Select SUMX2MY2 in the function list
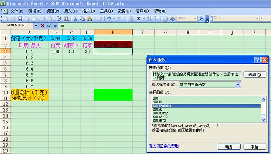Screen dimensions: 271x154 tap(207, 113)
